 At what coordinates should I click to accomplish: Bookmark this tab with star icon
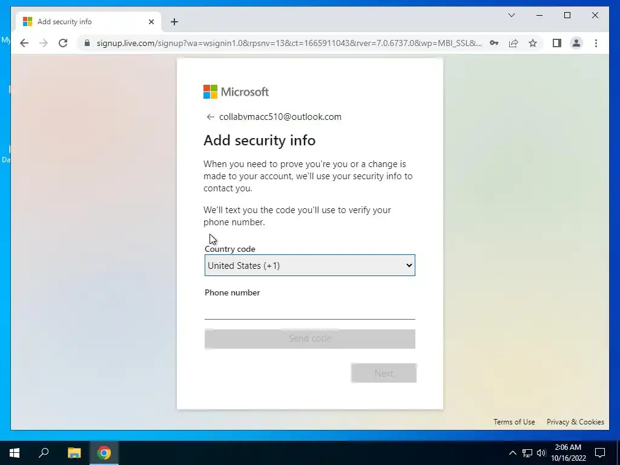[x=533, y=43]
